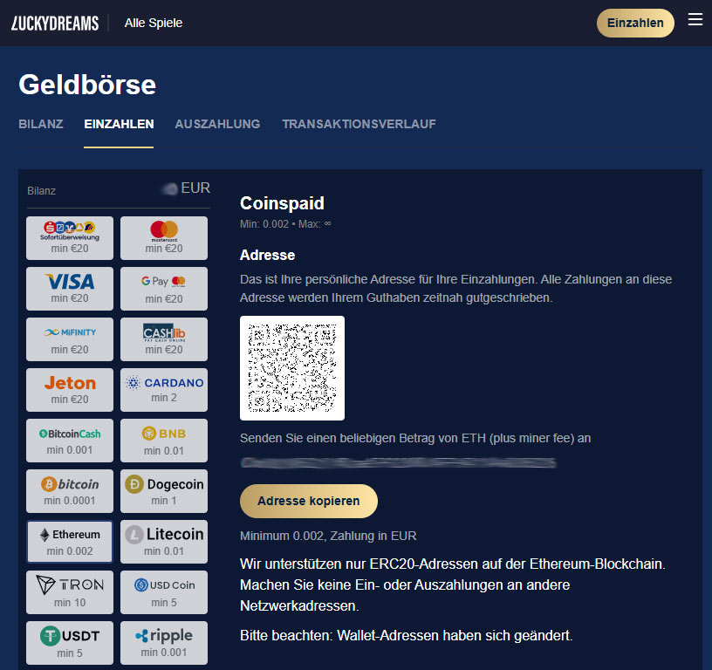712x670 pixels.
Task: Select Sofortüberweisung payment method
Action: point(70,238)
